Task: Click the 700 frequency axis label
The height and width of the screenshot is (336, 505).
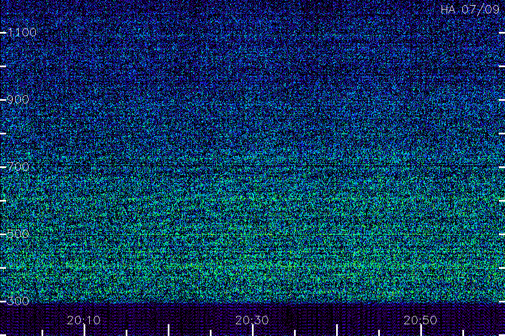Action: coord(18,167)
